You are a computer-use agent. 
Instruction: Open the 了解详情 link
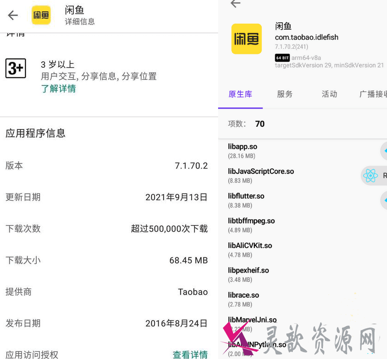(x=58, y=88)
